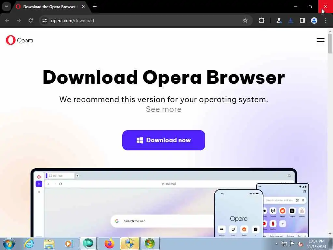This screenshot has height=250, width=333.
Task: Go forward to the next page
Action: point(19,21)
